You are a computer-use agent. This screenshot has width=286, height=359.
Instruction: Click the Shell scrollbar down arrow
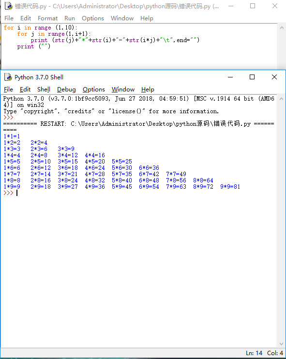point(282,344)
